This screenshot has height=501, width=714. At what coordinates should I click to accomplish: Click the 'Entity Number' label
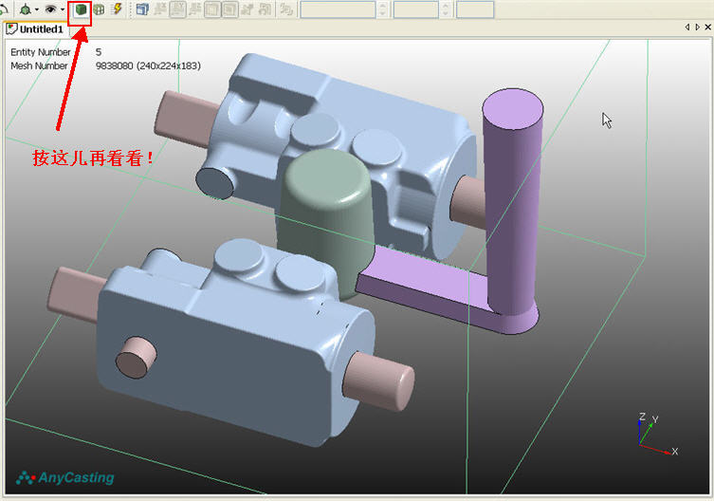41,52
